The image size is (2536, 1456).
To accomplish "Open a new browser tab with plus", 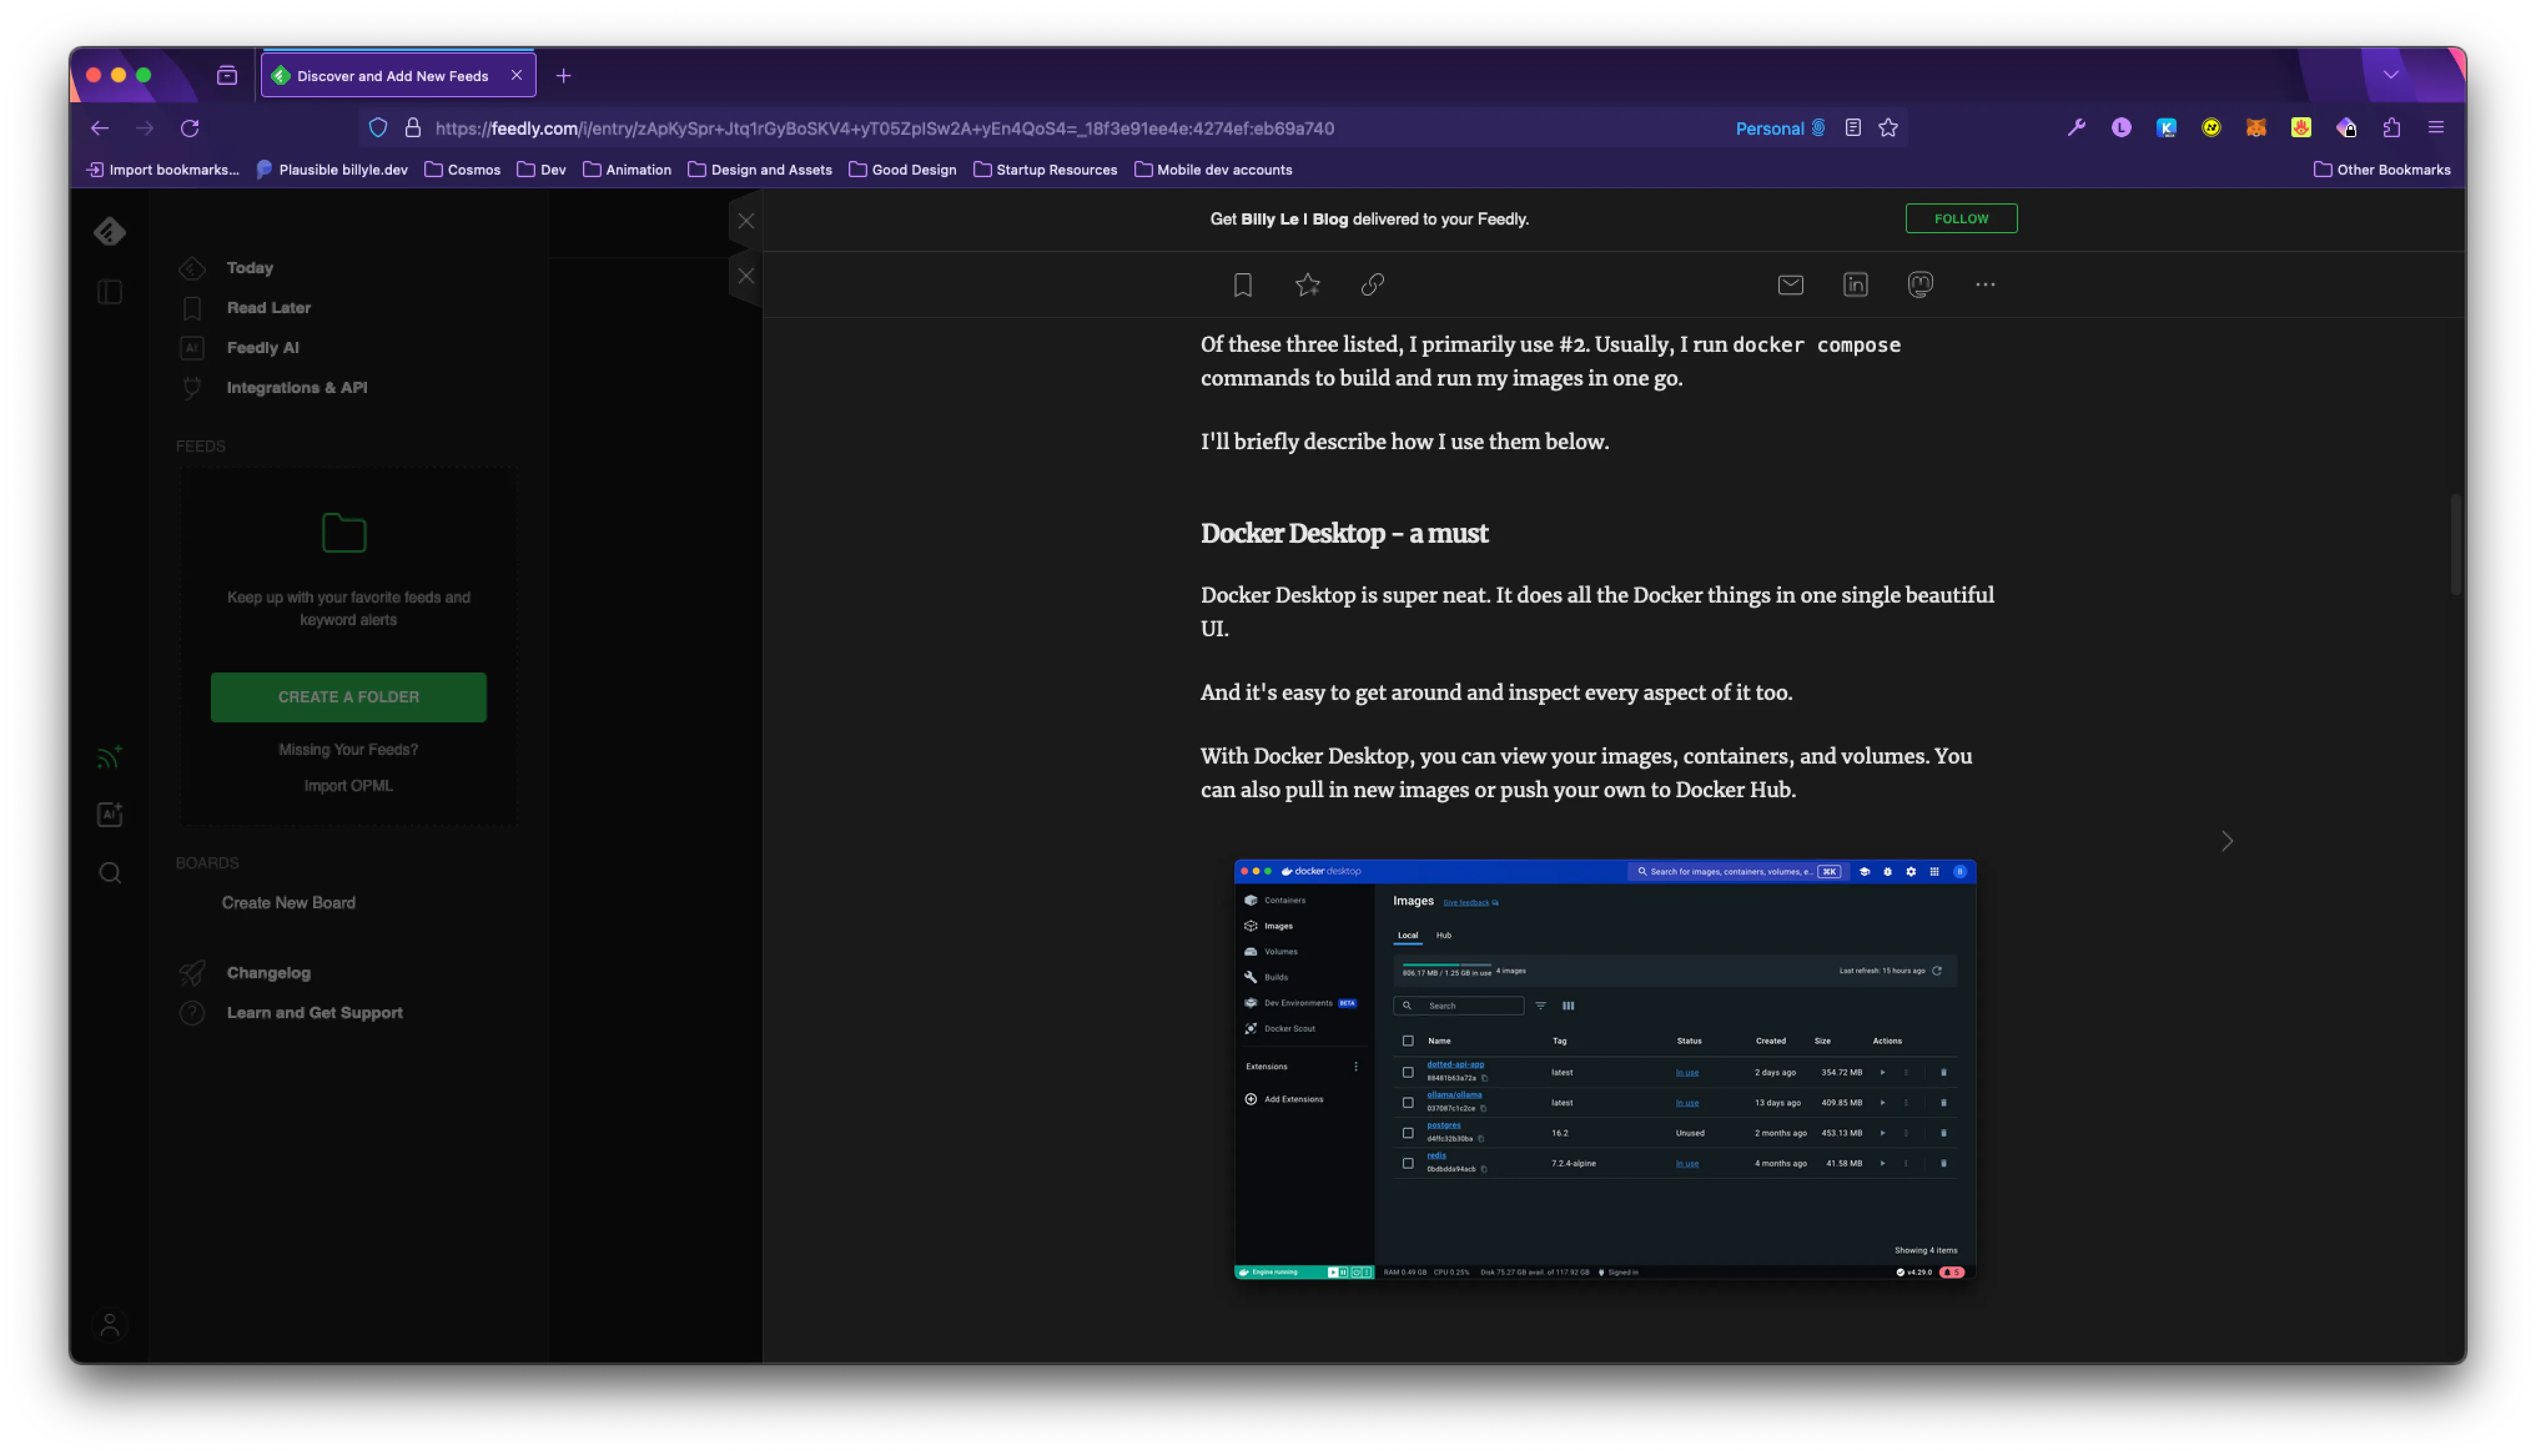I will 563,76.
